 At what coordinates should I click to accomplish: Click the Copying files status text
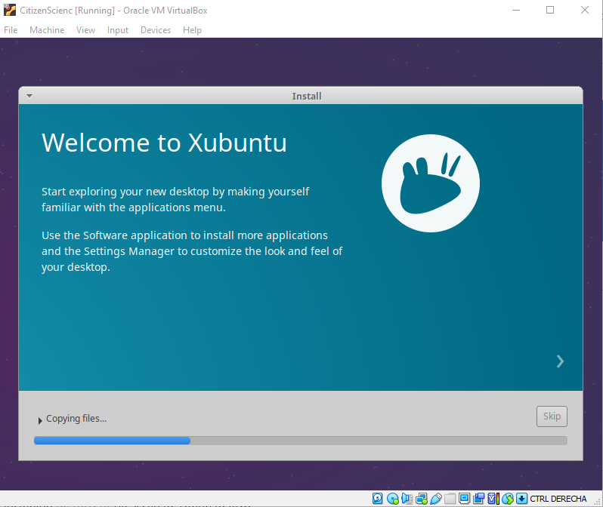[x=76, y=418]
